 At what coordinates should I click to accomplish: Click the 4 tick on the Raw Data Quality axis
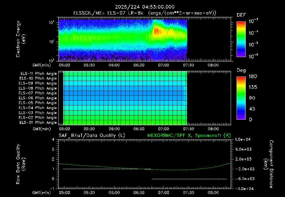tap(53, 139)
